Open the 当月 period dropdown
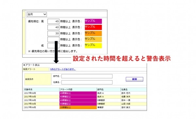The width and height of the screenshot is (196, 119). 37,14
